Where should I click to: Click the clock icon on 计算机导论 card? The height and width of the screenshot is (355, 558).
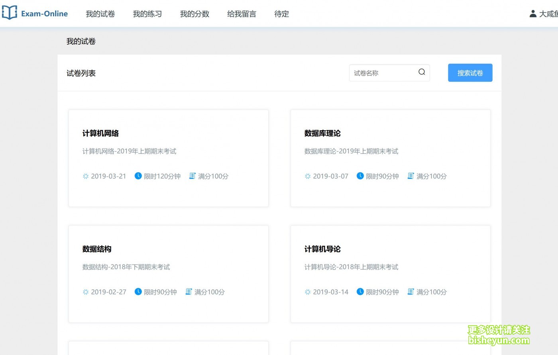click(360, 292)
